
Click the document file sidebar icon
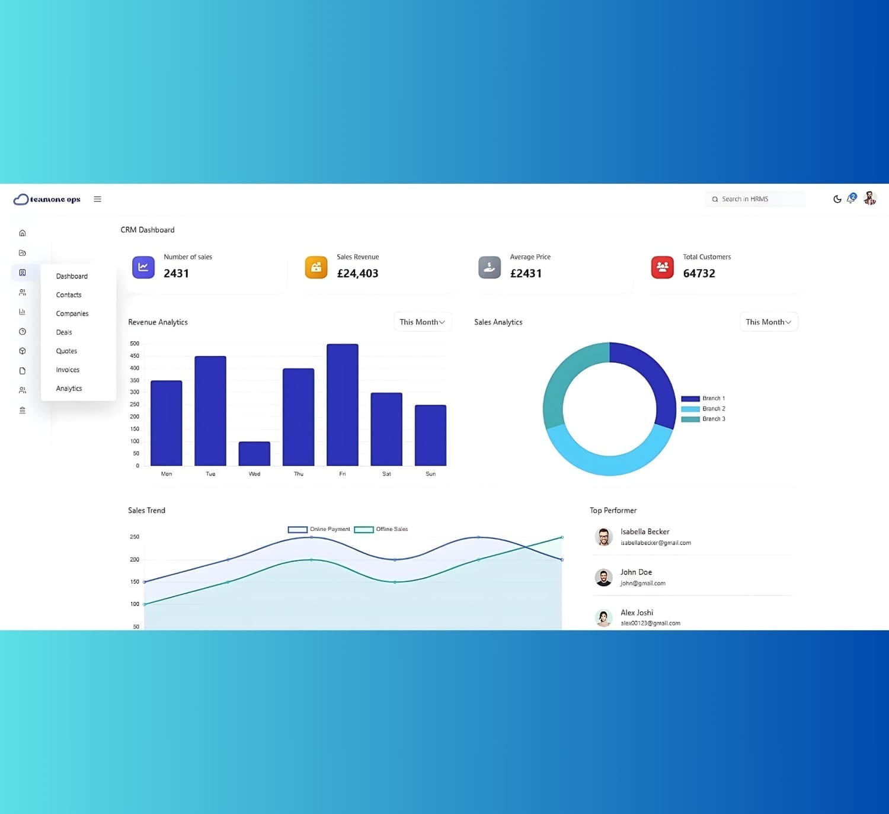(23, 371)
